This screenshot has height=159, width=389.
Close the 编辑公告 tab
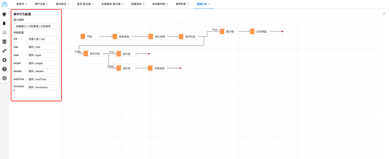(209, 4)
